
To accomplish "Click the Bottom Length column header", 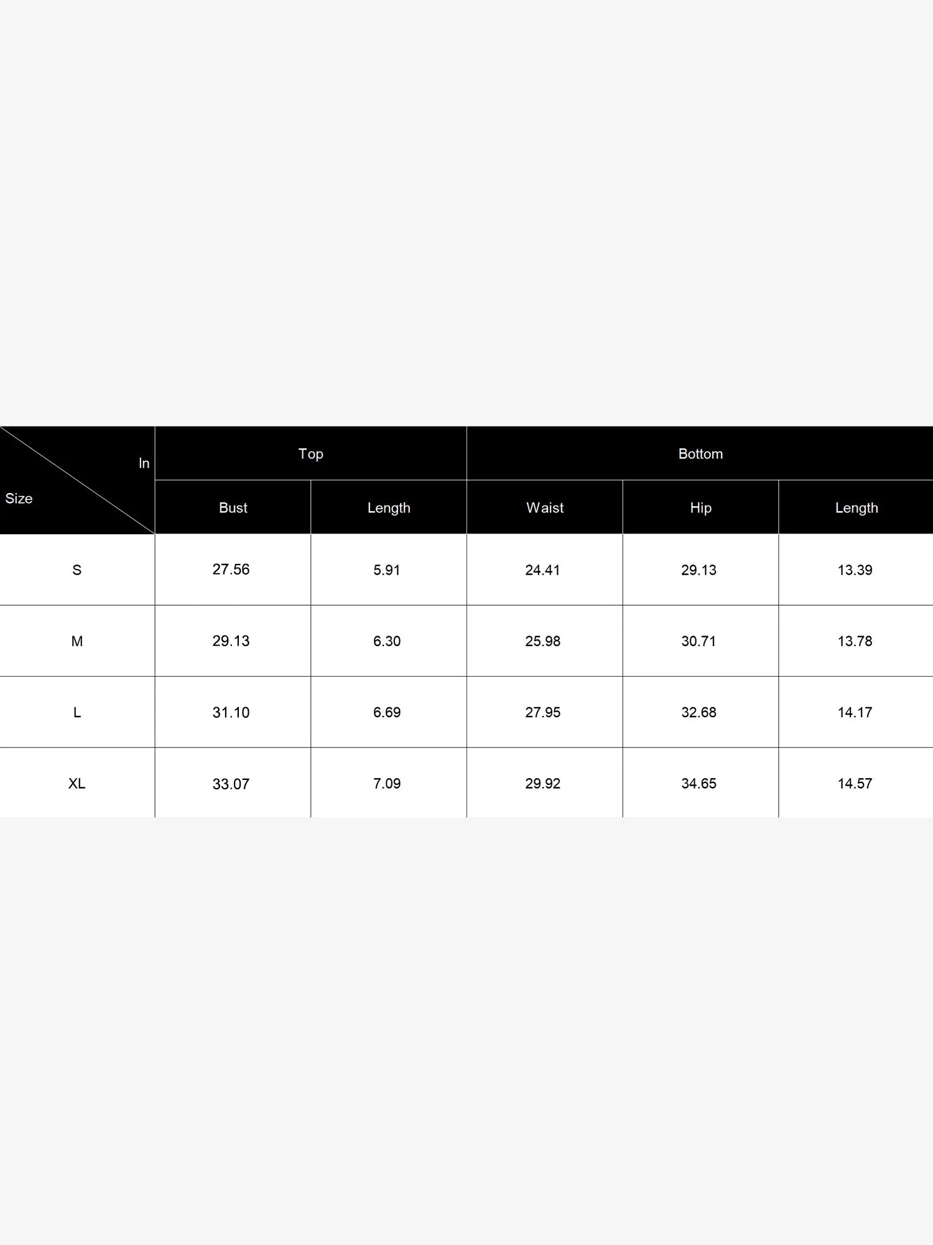I will pos(856,507).
